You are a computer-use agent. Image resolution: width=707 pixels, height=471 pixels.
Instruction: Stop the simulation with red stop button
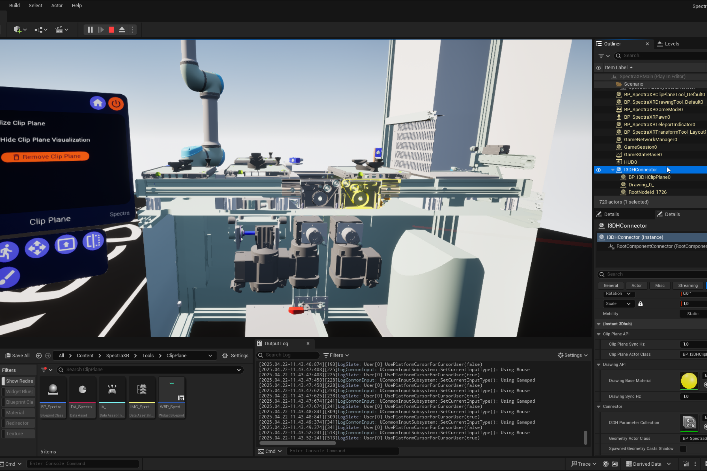(111, 30)
